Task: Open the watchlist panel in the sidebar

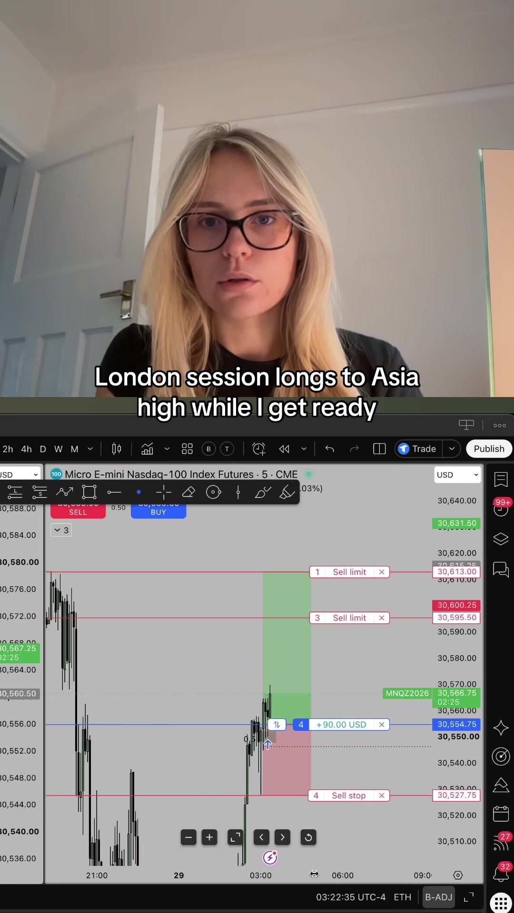Action: [501, 479]
